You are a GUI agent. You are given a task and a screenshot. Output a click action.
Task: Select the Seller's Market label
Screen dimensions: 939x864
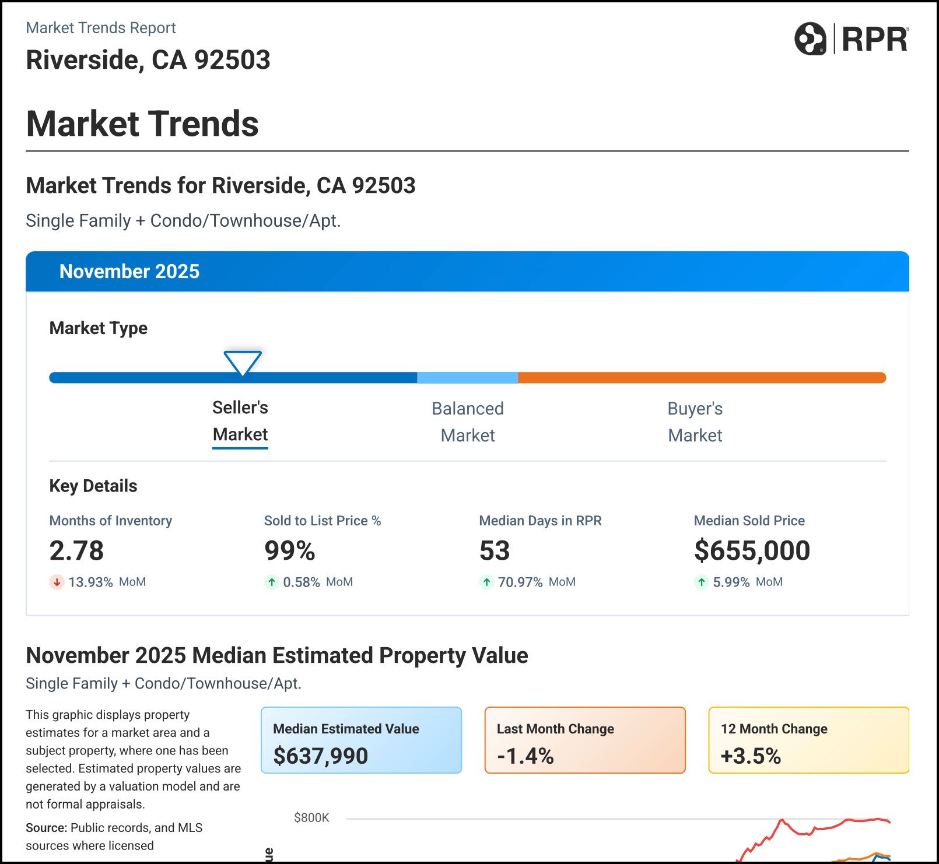pyautogui.click(x=240, y=421)
